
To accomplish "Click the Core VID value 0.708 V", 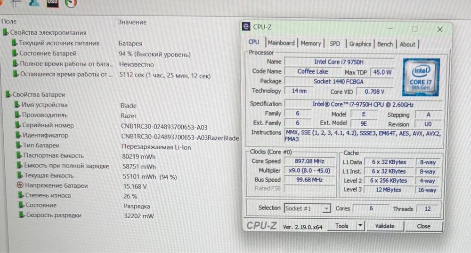I will pyautogui.click(x=374, y=92).
